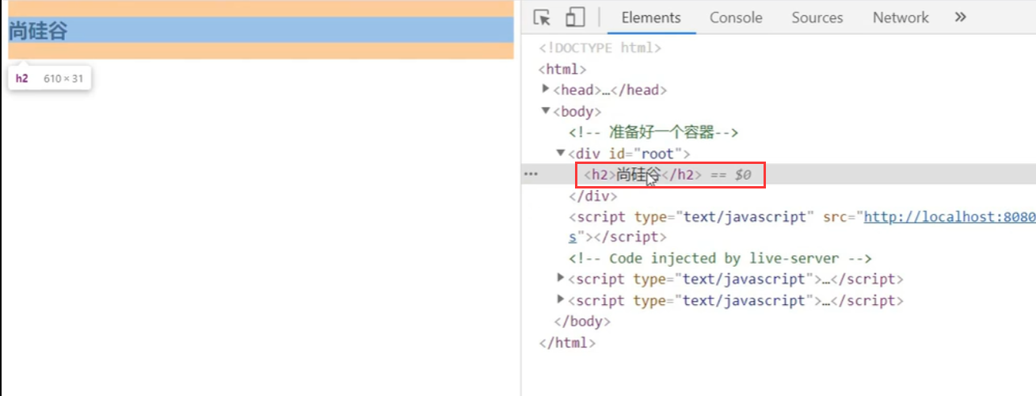Open the Sources tab
Screen dimensions: 1036x396
(x=817, y=17)
